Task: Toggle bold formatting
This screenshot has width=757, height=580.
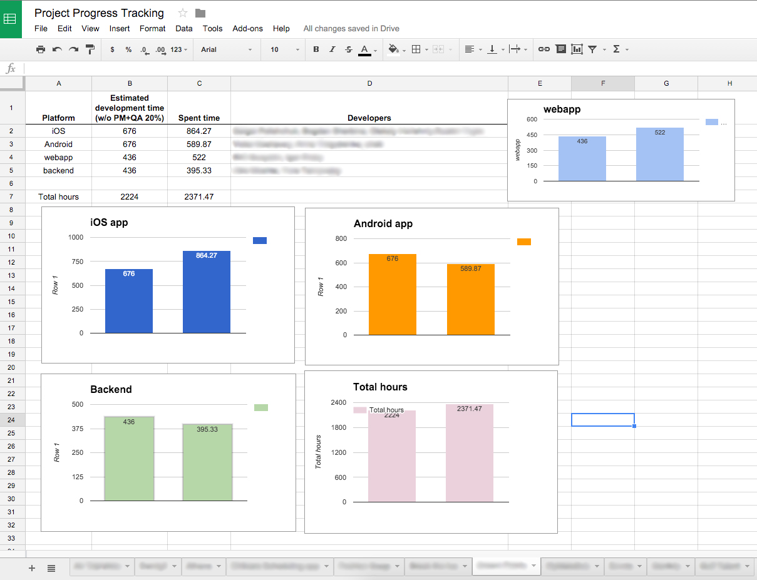Action: click(316, 49)
